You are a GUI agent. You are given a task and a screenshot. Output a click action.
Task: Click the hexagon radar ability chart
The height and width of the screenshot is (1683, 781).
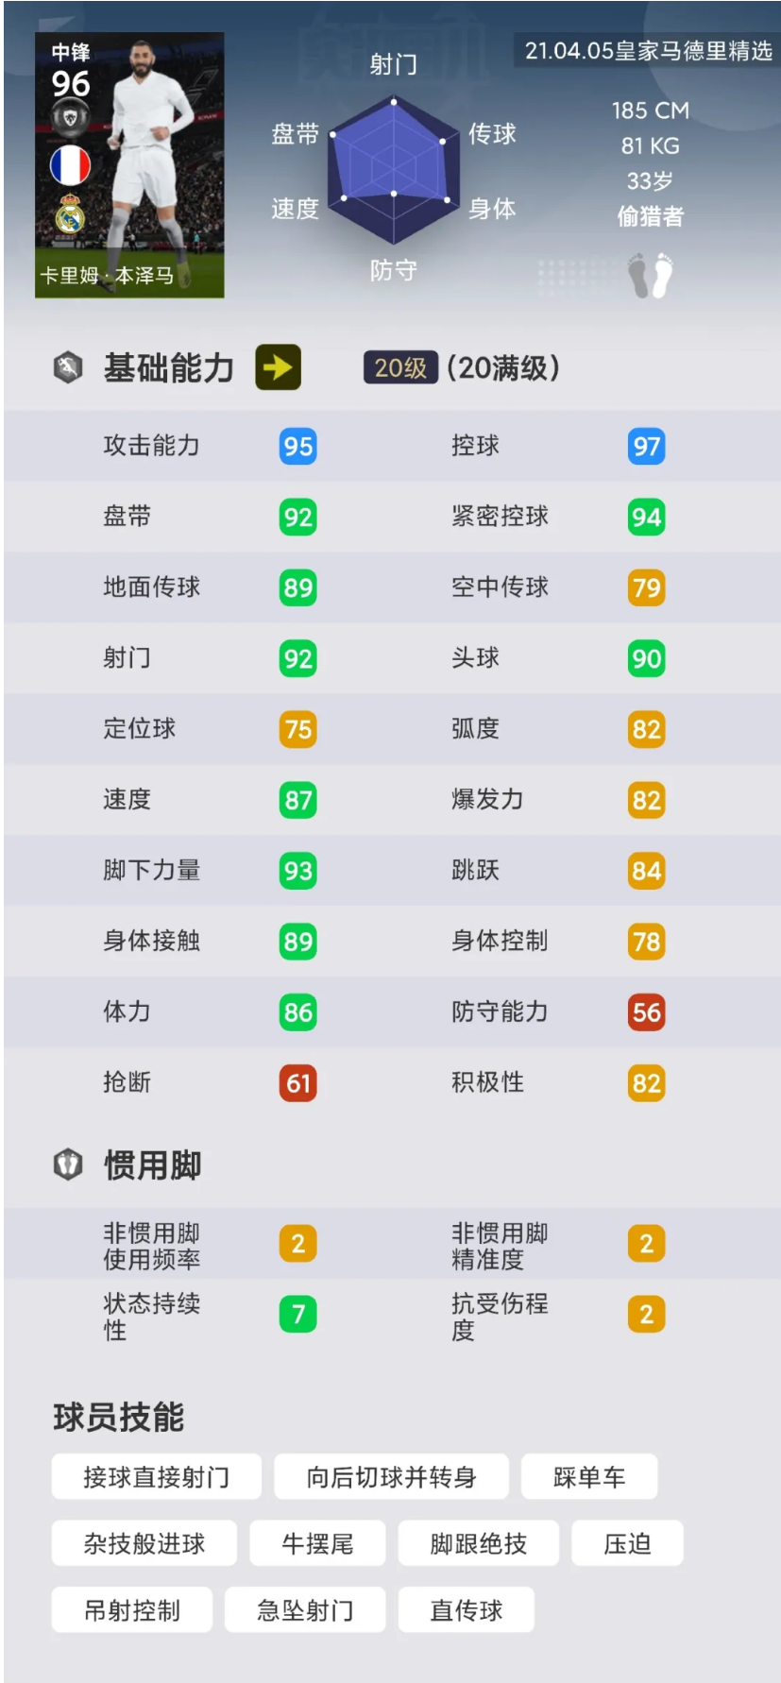tap(394, 171)
